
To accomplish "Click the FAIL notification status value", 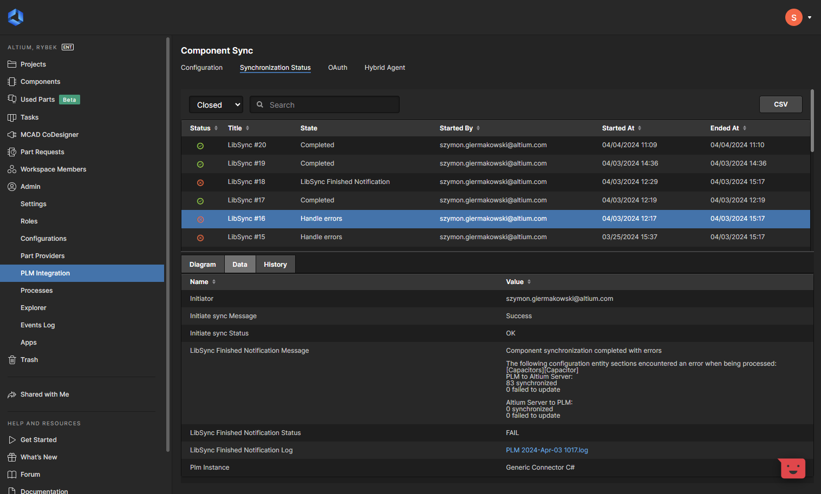I will [512, 433].
